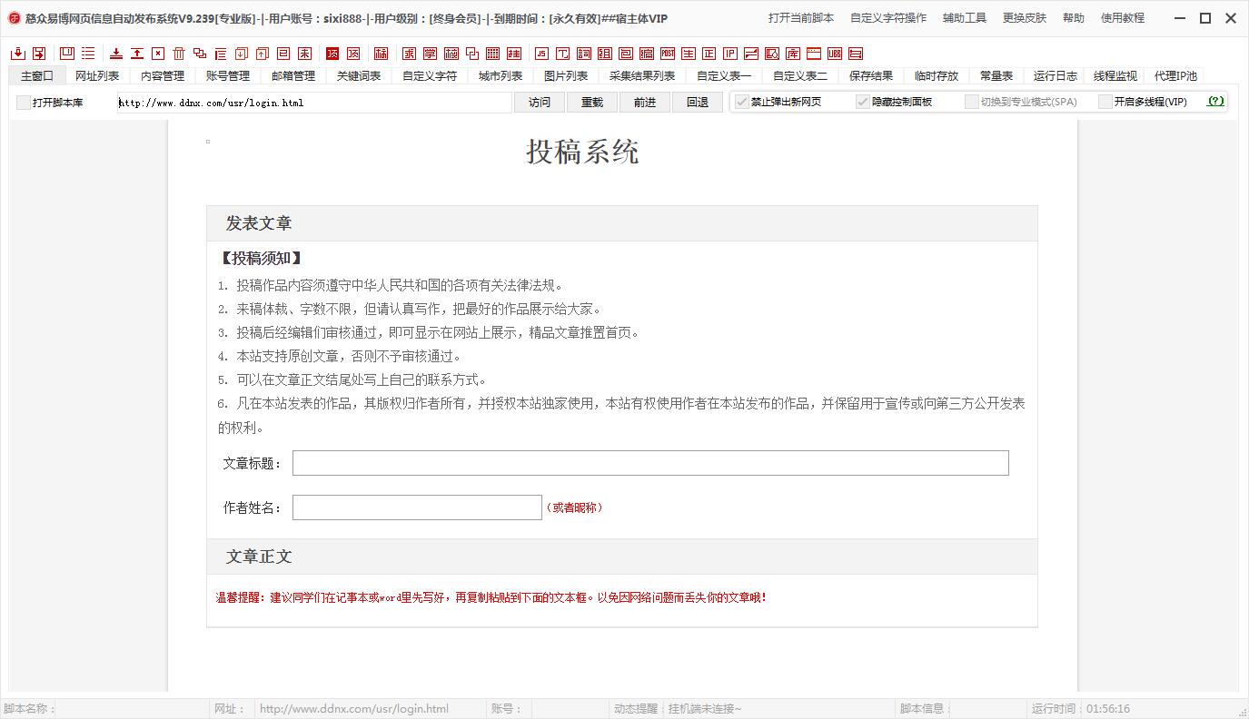Click the 挂 toolbar icon
The height and width of the screenshot is (719, 1249).
pos(514,54)
